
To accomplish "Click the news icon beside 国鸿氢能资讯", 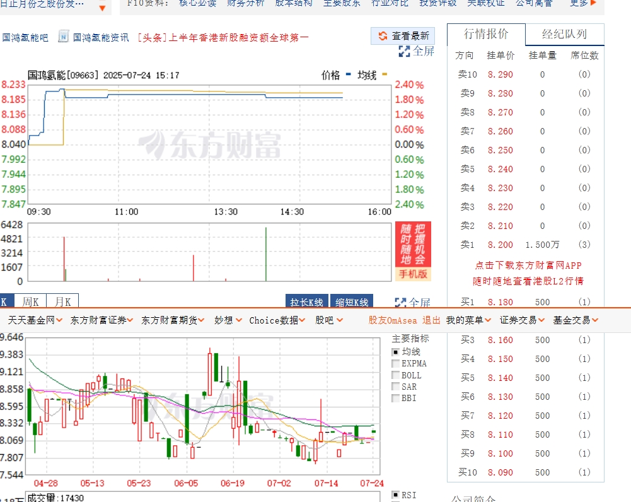I will click(x=63, y=36).
